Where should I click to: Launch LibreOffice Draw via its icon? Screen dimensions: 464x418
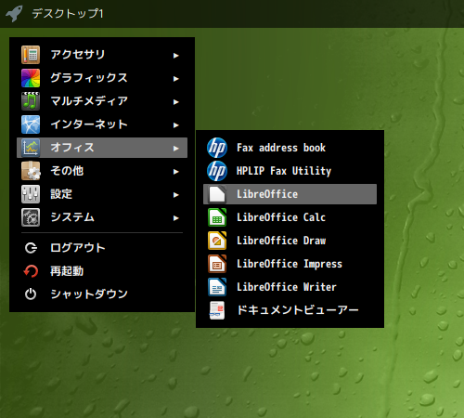click(217, 241)
